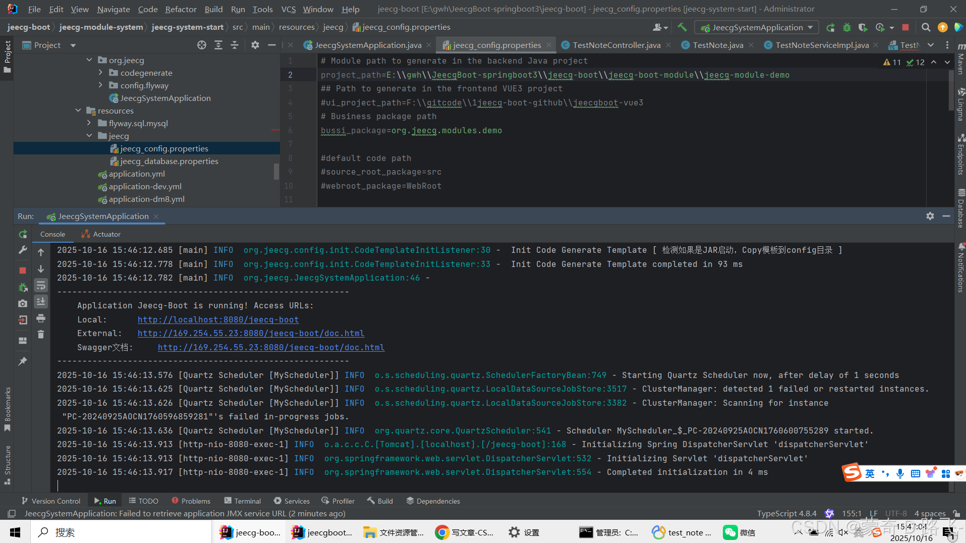Screen dimensions: 966x543
Task: Clear the console with the trash icon
Action: point(41,334)
